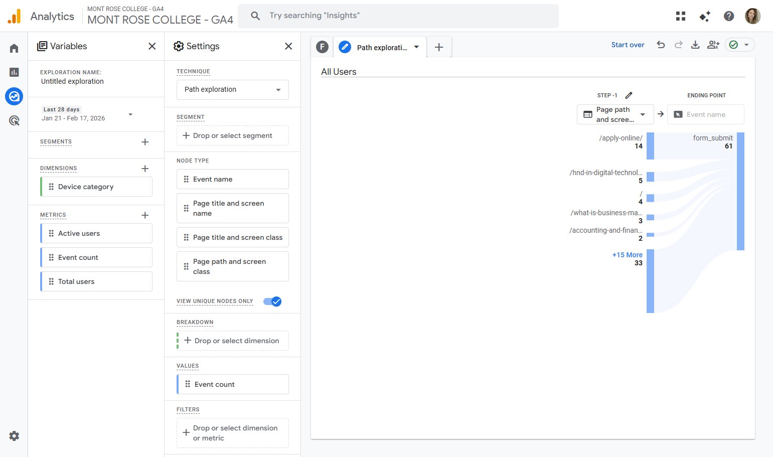
Task: Share exploration with other users
Action: 713,45
